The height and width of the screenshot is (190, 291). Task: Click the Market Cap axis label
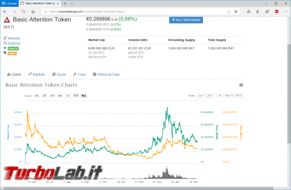8,132
